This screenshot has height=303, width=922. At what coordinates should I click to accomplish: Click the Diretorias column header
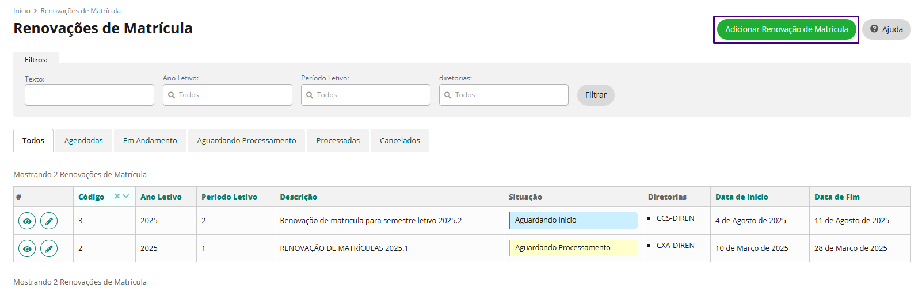coord(667,197)
